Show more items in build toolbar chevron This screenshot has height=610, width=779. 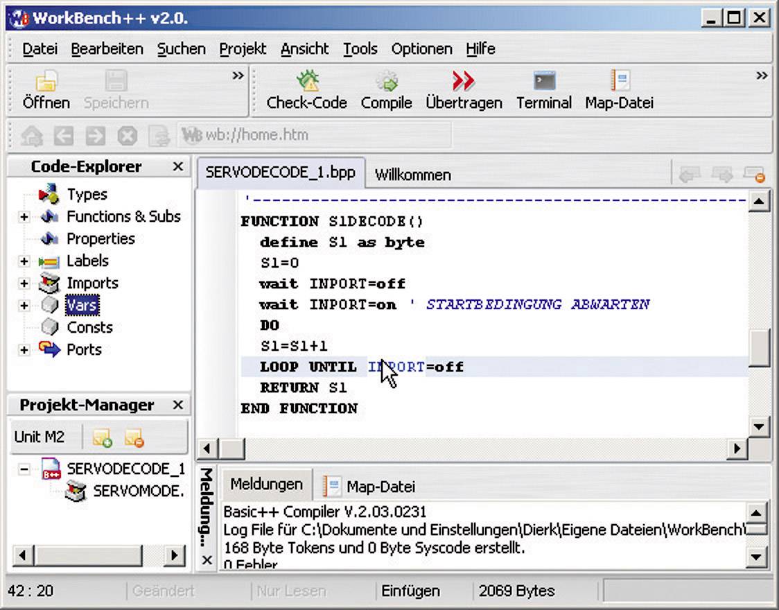[x=762, y=76]
